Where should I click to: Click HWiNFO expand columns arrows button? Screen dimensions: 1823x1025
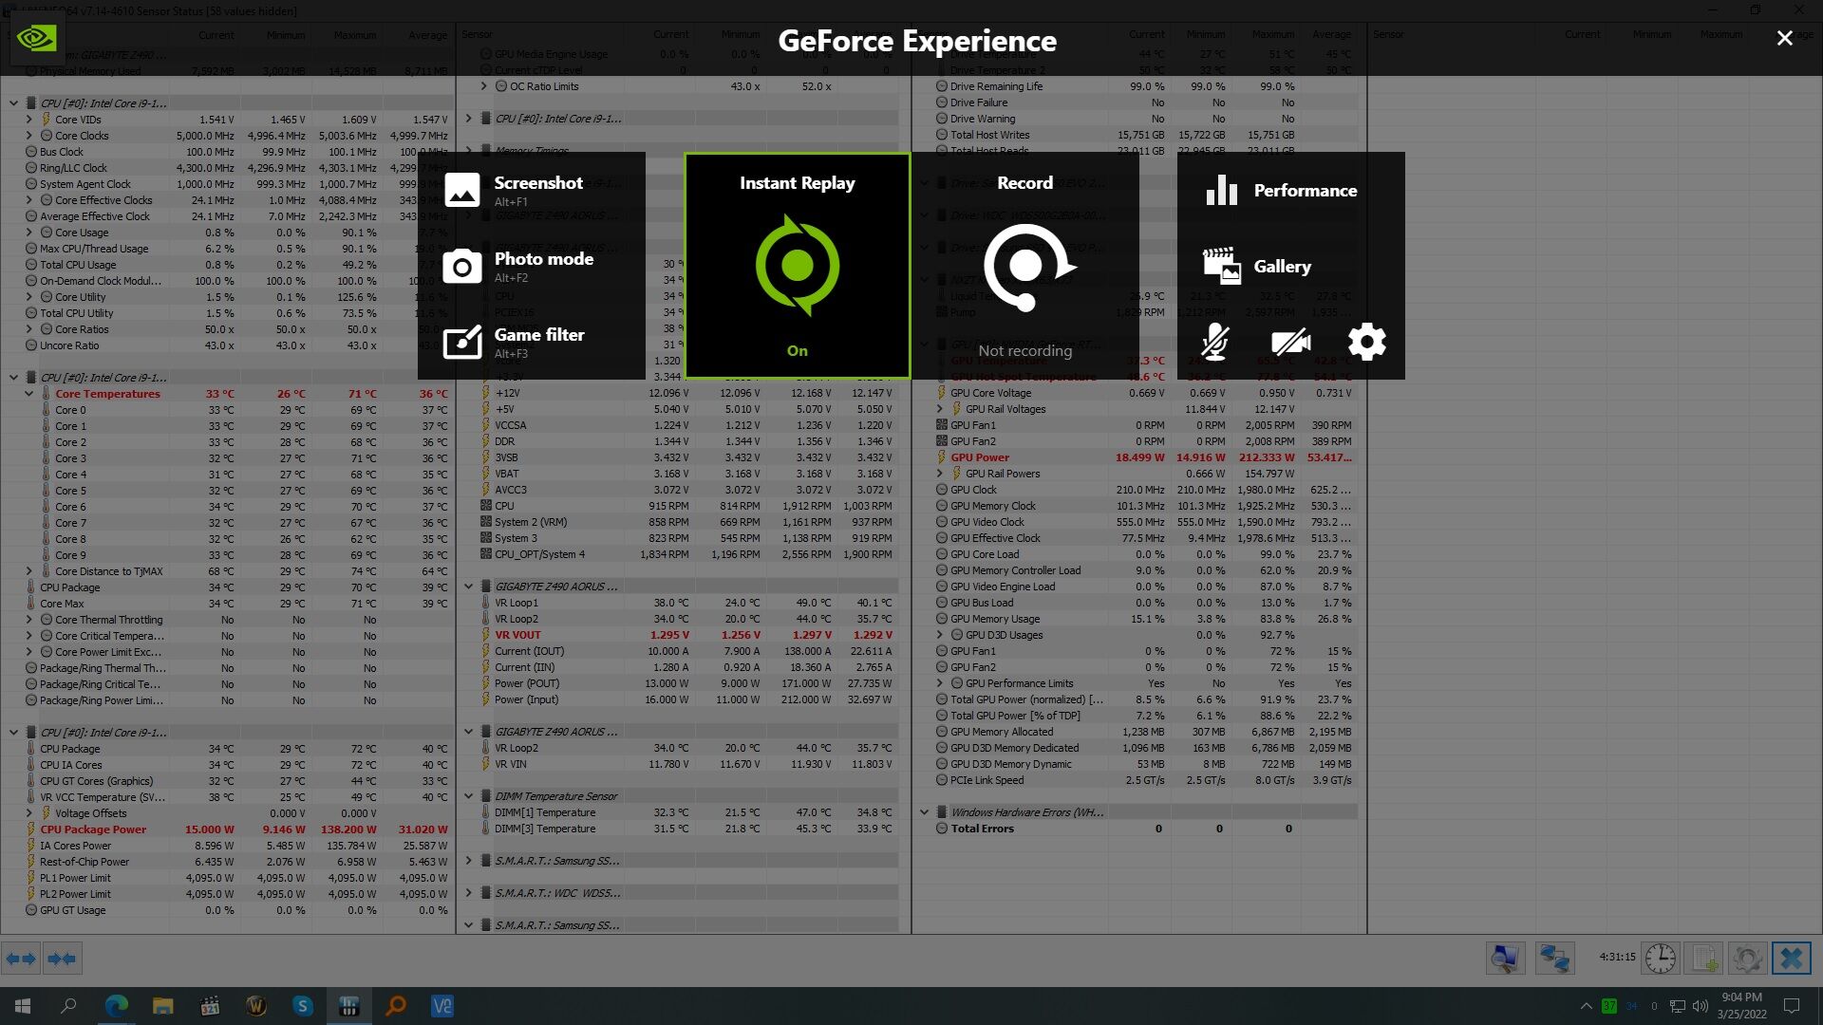21,959
